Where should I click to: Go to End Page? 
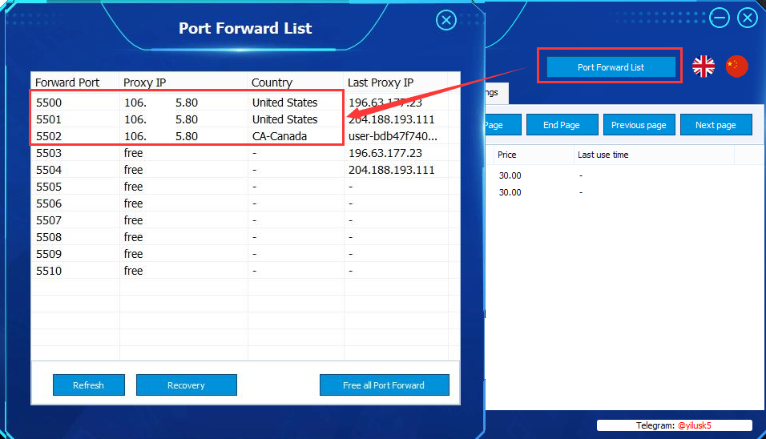562,124
